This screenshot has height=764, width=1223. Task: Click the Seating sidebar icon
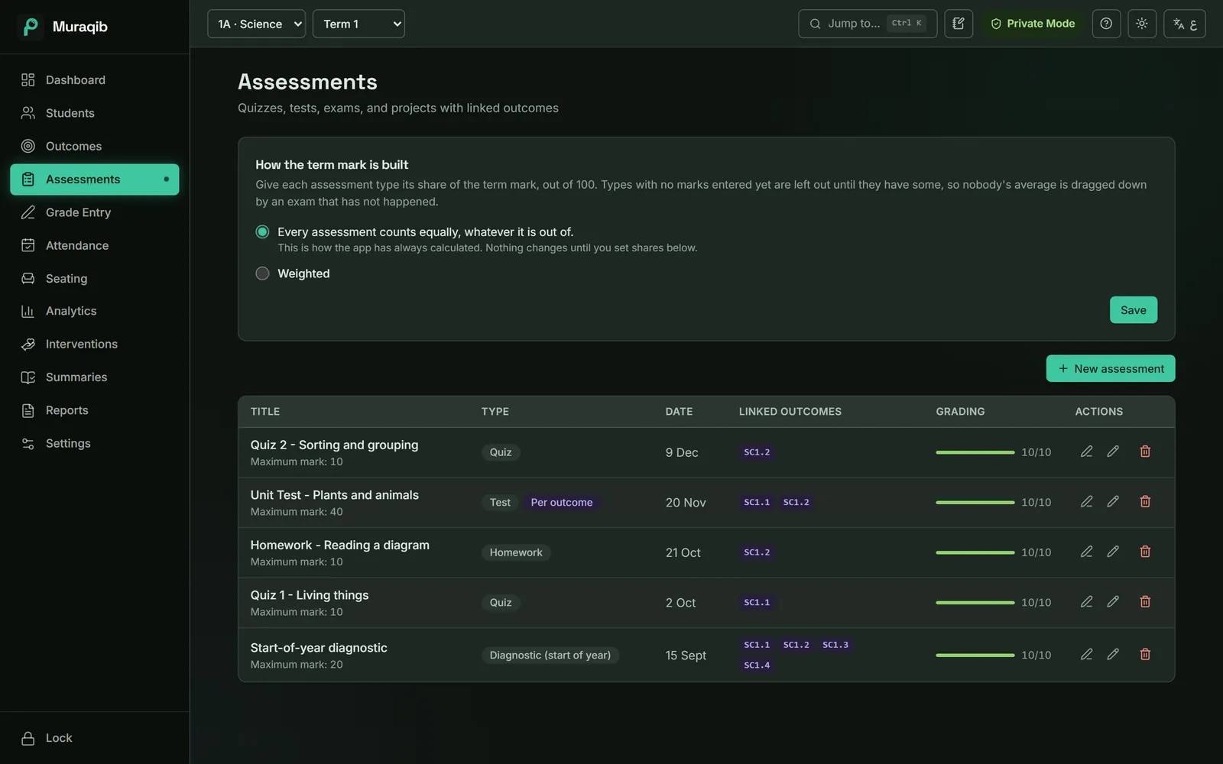(28, 278)
